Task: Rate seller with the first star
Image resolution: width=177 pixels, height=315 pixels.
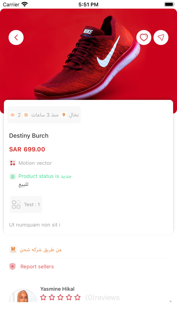Action: point(43,297)
